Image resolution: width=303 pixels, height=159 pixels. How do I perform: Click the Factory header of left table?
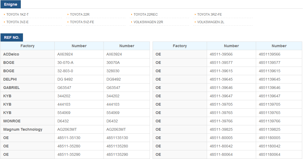click(x=27, y=46)
